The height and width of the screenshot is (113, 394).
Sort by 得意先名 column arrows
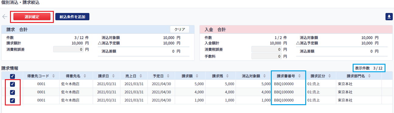85,76
